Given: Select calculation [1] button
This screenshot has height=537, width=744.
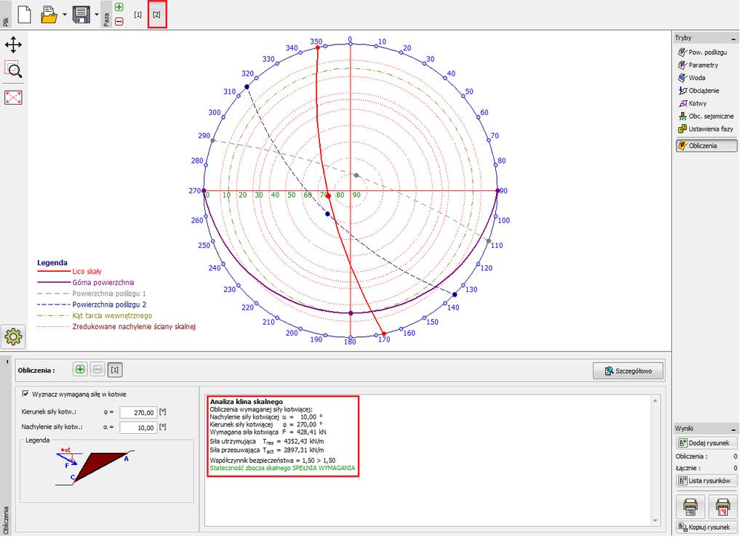Looking at the screenshot, I should [x=114, y=370].
